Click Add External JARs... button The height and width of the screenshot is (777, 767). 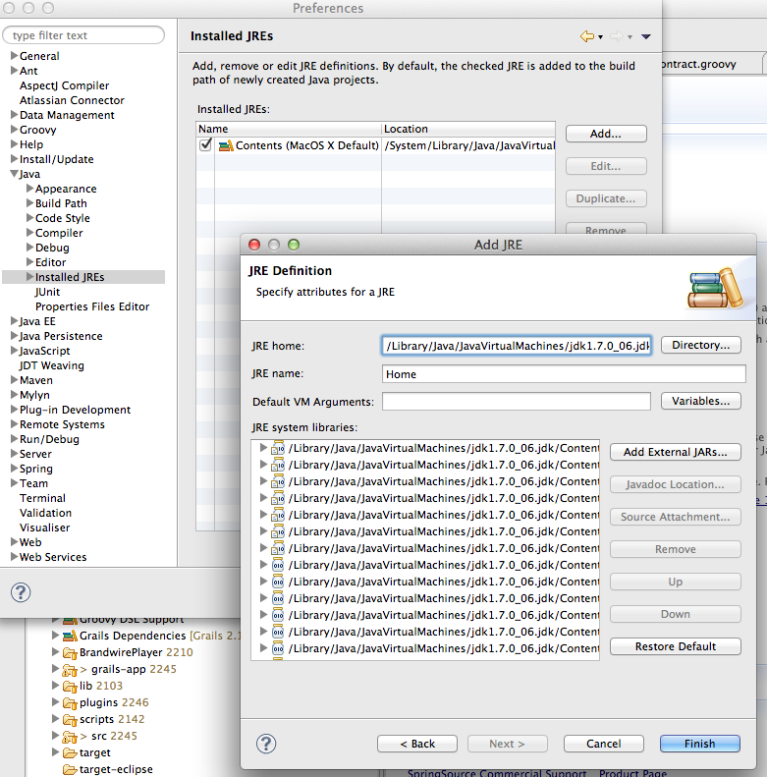click(676, 452)
